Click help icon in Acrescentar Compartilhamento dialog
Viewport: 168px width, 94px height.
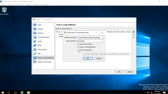(x=96, y=32)
